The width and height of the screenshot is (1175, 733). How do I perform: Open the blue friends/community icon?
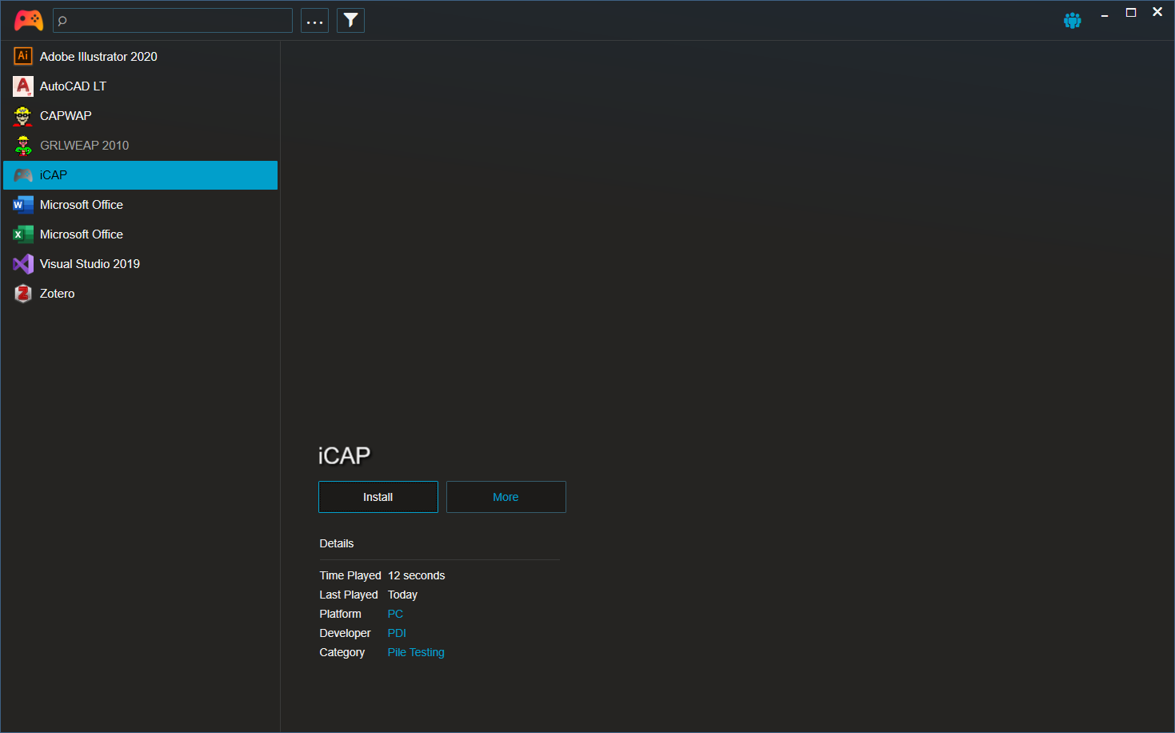tap(1073, 20)
